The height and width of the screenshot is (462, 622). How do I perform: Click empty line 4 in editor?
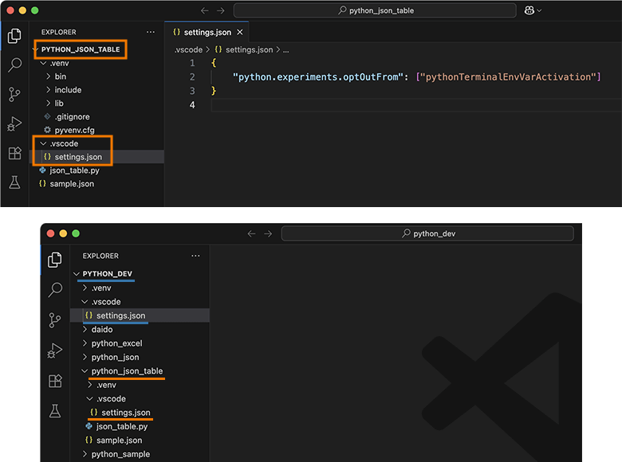click(x=416, y=105)
